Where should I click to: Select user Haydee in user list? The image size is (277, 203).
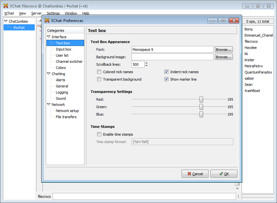pyautogui.click(x=250, y=48)
